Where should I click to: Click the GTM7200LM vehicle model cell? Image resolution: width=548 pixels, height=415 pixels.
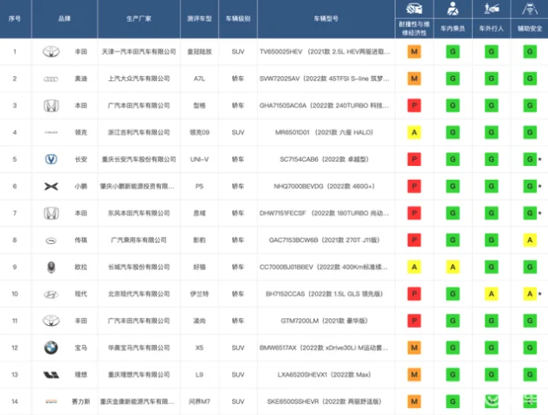pyautogui.click(x=325, y=321)
